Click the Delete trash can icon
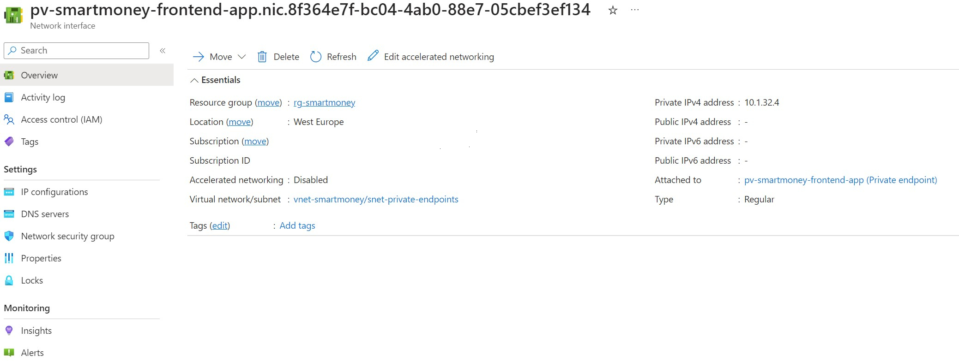This screenshot has width=959, height=361. pos(262,57)
